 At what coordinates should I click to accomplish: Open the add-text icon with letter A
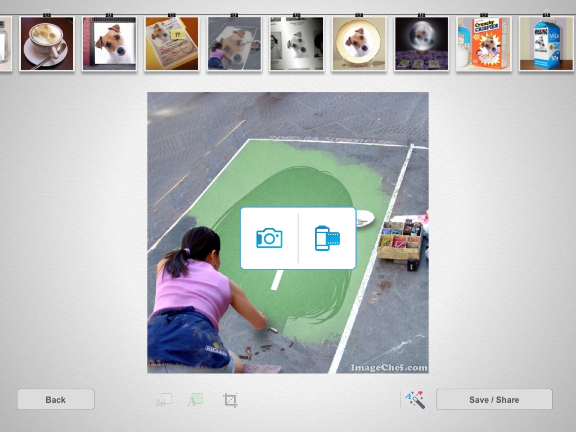(195, 400)
